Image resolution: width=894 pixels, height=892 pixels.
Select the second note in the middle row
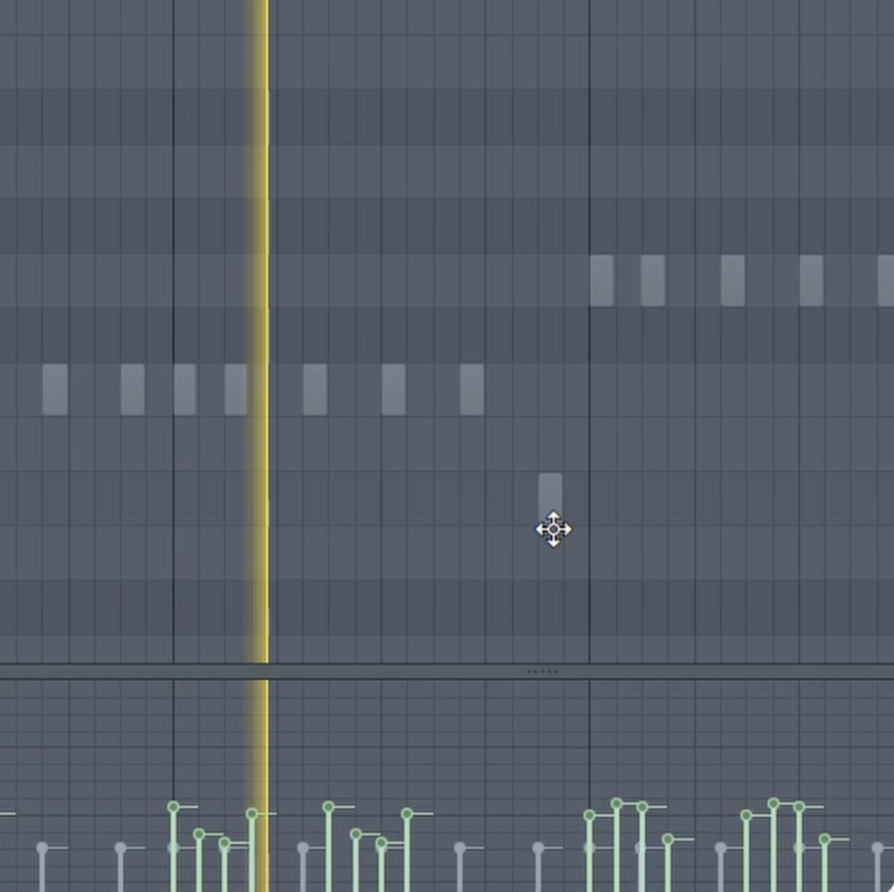click(133, 390)
